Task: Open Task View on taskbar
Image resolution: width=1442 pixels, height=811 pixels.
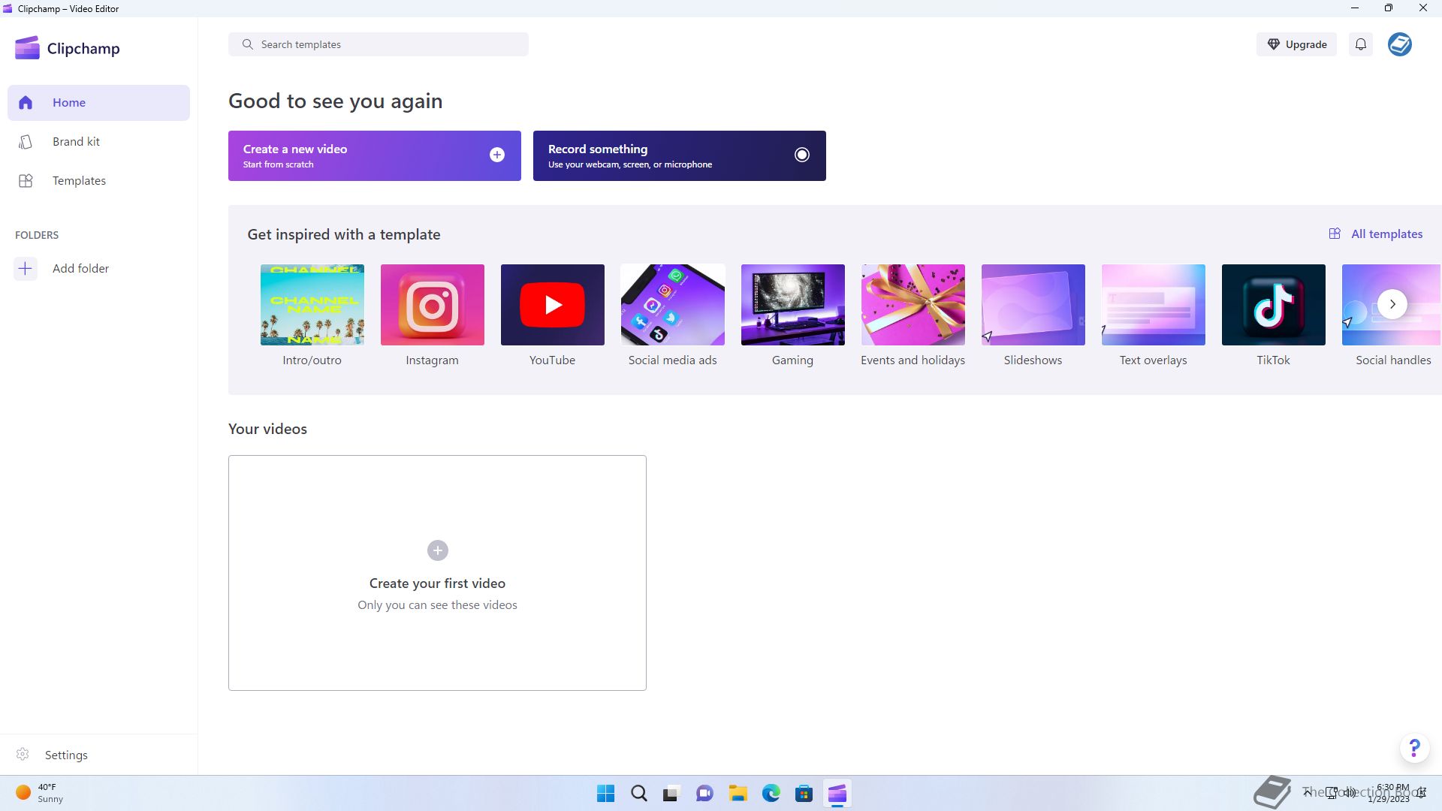Action: coord(671,794)
